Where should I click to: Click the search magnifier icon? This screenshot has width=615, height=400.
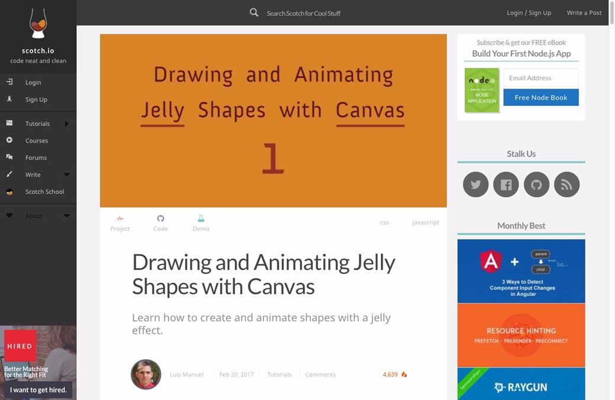tap(254, 12)
